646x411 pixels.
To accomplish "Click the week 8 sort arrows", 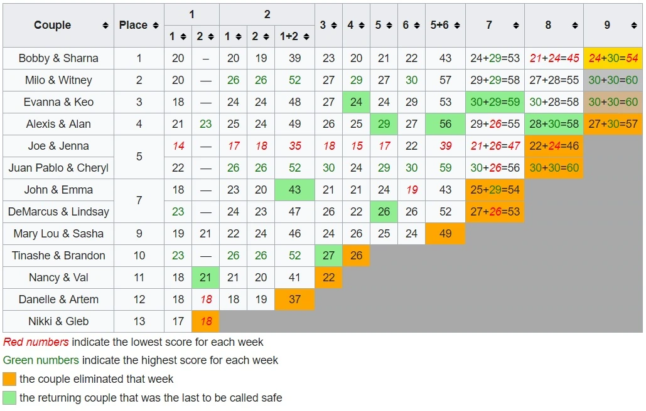I will pos(575,26).
